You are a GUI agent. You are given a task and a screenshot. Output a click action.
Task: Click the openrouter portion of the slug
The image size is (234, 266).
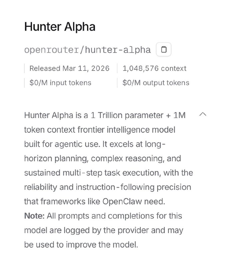tap(51, 49)
